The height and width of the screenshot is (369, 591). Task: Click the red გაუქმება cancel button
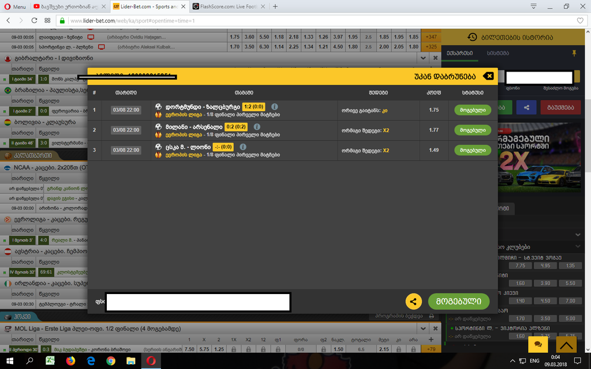560,107
